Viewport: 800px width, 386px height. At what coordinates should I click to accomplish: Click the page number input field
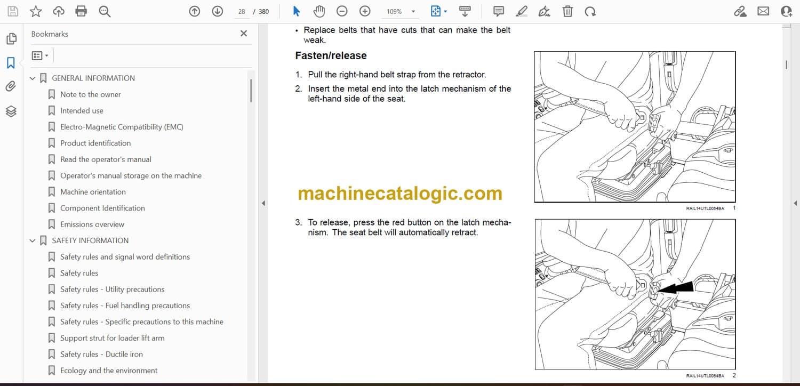[x=242, y=11]
